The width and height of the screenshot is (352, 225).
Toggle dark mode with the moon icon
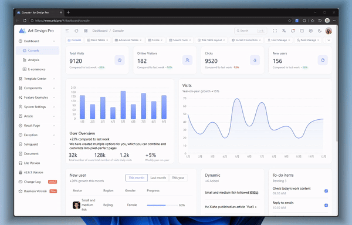pyautogui.click(x=320, y=31)
